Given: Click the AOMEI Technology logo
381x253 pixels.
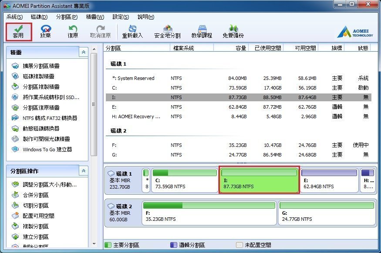Looking at the screenshot, I should point(355,32).
